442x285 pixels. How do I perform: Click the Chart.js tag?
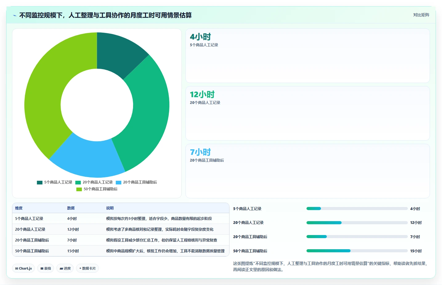23,268
